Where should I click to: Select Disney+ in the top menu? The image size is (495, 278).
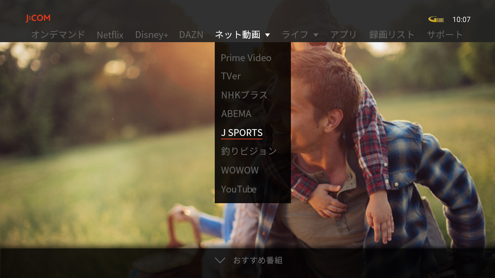click(152, 35)
